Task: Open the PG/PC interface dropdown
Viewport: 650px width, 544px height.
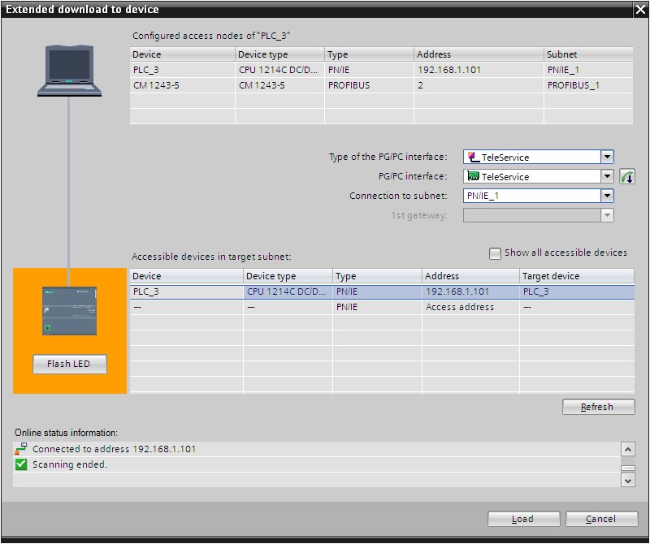Action: [x=607, y=176]
